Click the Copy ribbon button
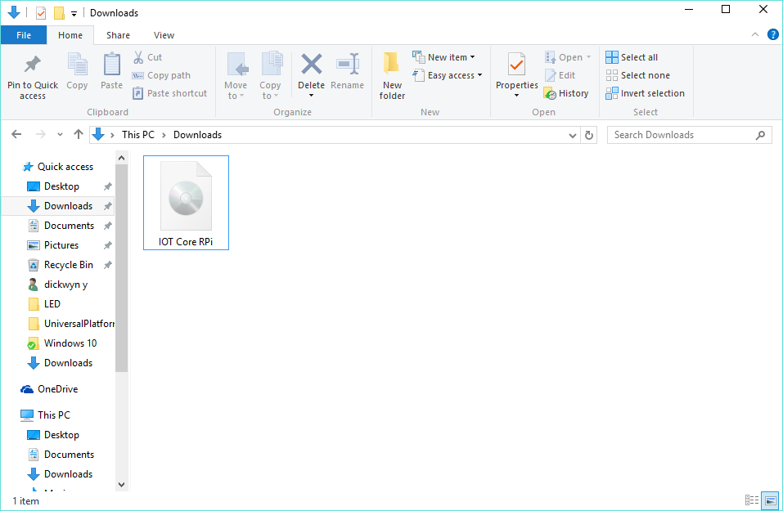The image size is (783, 511). point(77,71)
